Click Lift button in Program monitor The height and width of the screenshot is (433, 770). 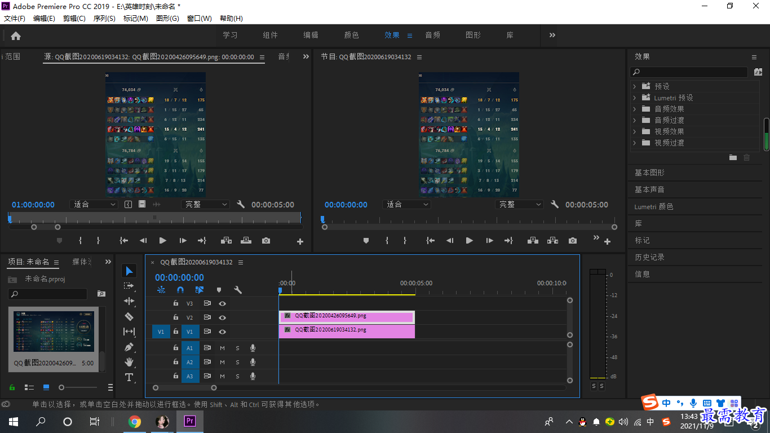pyautogui.click(x=533, y=241)
